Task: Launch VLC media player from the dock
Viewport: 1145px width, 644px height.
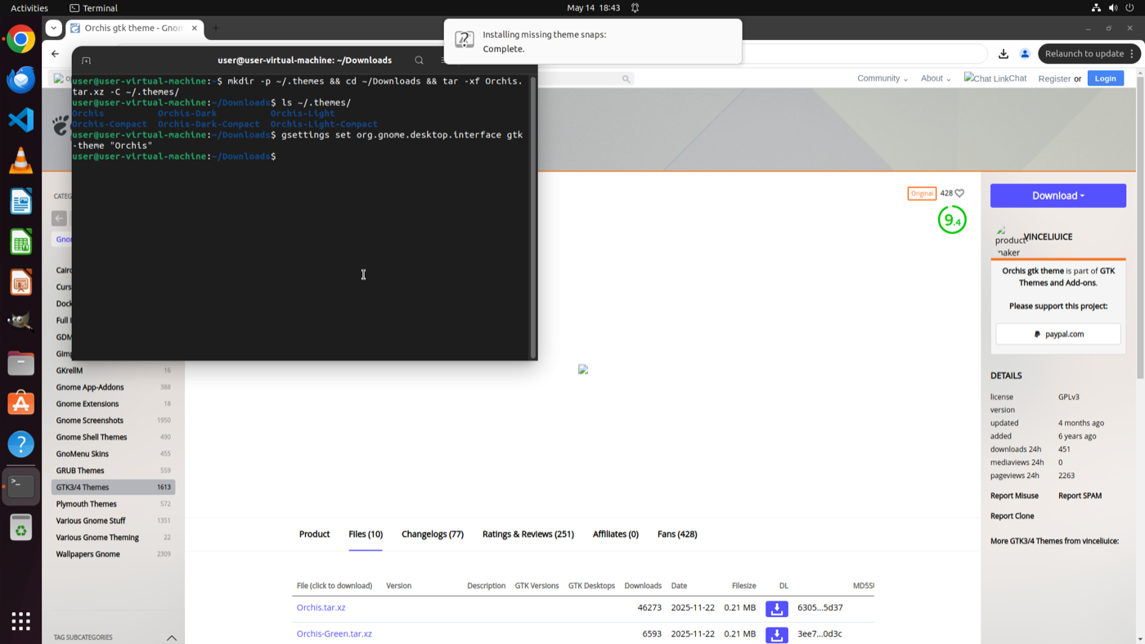Action: (21, 161)
